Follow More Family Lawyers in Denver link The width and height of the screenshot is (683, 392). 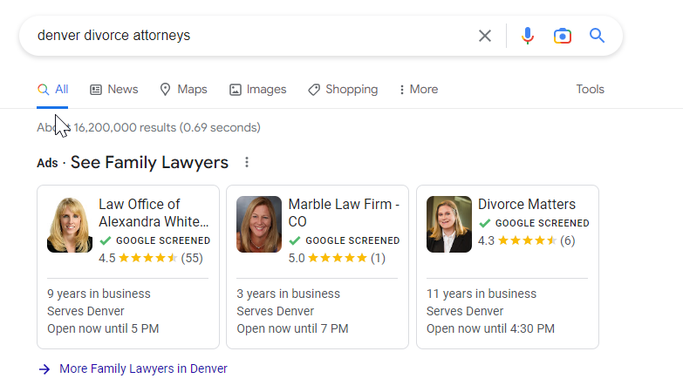click(143, 368)
